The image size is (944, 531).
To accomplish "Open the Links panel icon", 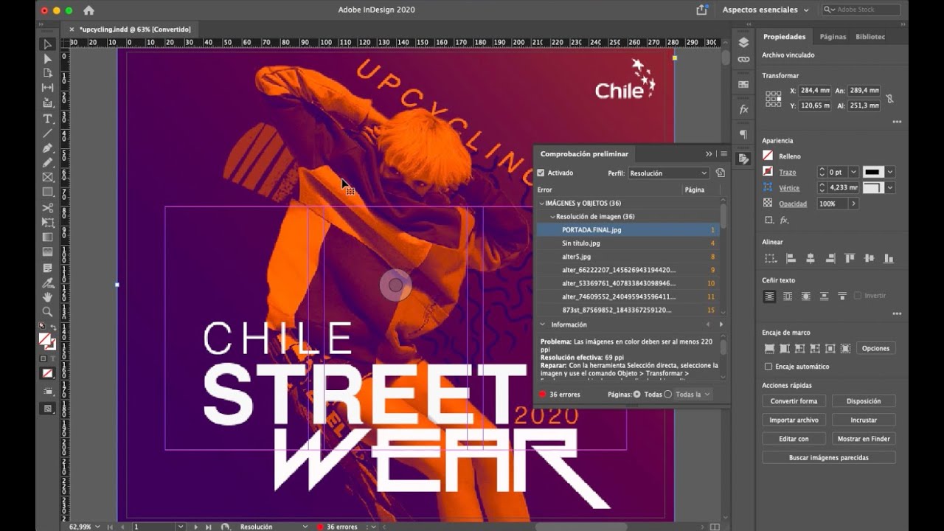I will [x=743, y=60].
